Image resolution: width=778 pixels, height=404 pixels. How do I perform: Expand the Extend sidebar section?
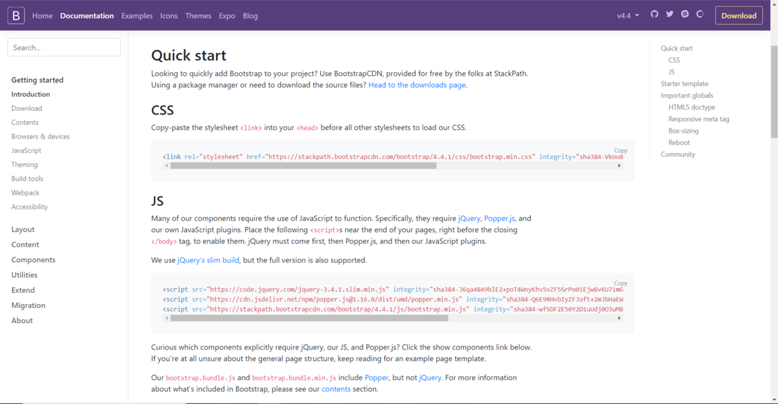pyautogui.click(x=23, y=291)
